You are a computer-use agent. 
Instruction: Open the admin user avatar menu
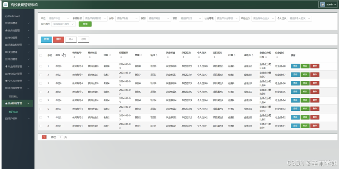point(327,5)
